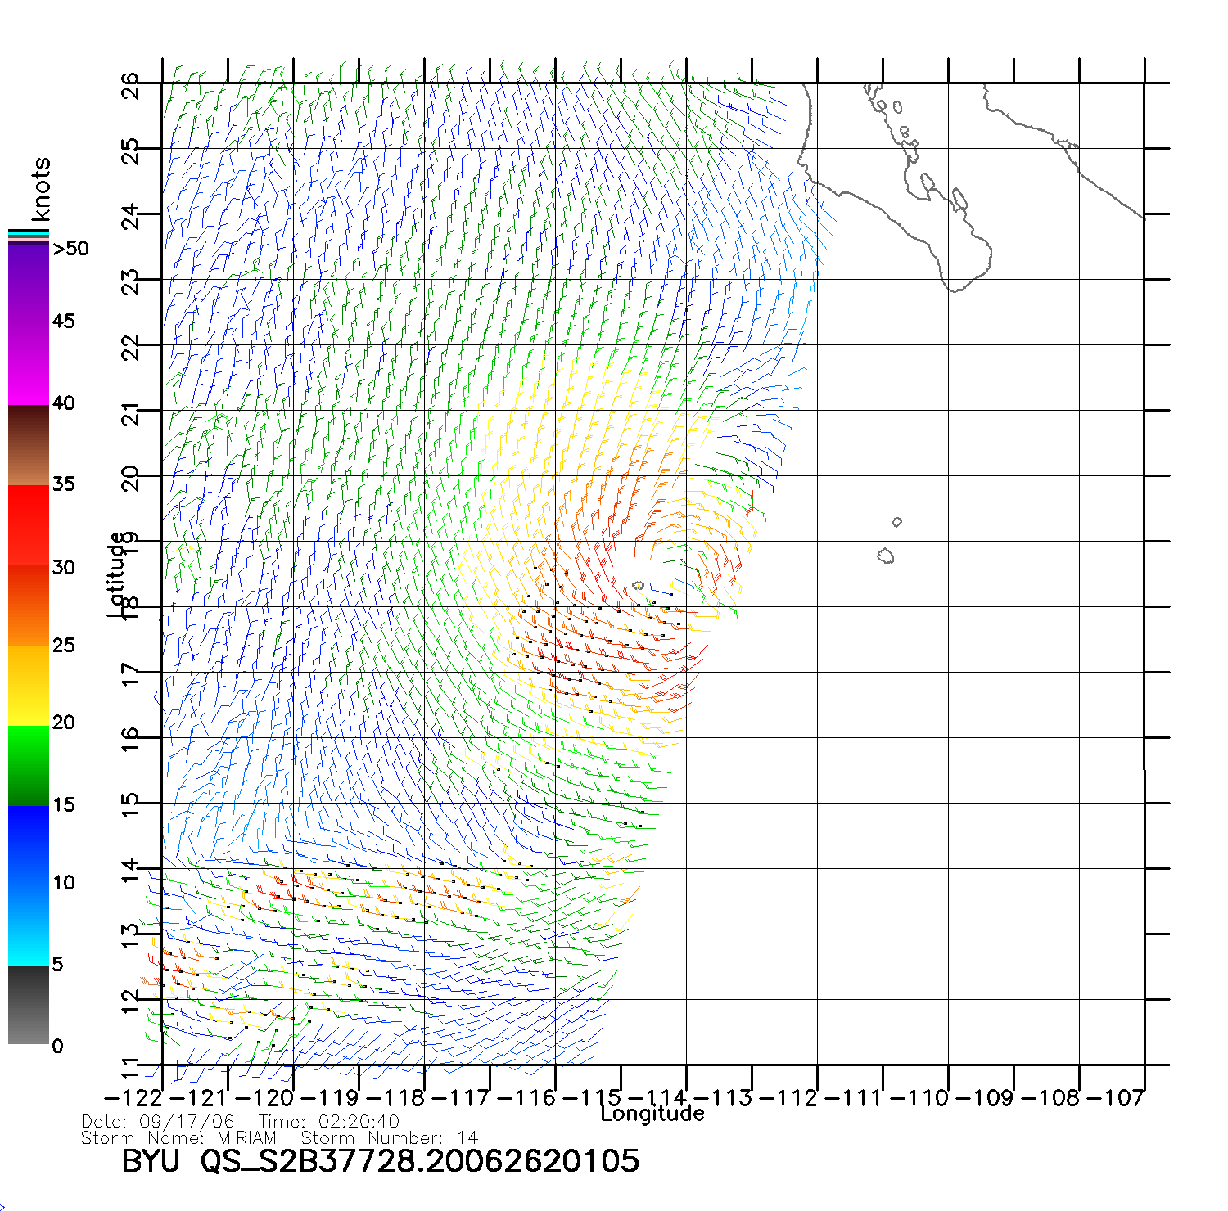
Task: Select the gray 0-5 knots legend segment
Action: pyautogui.click(x=29, y=1005)
